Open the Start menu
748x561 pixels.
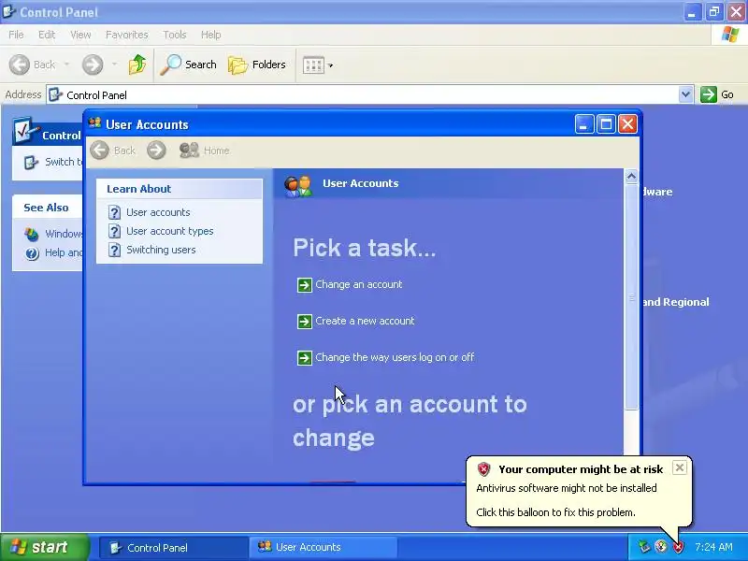coord(45,547)
